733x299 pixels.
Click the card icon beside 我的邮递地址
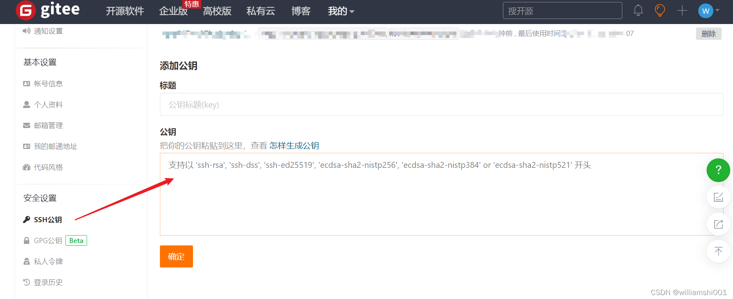tap(26, 146)
